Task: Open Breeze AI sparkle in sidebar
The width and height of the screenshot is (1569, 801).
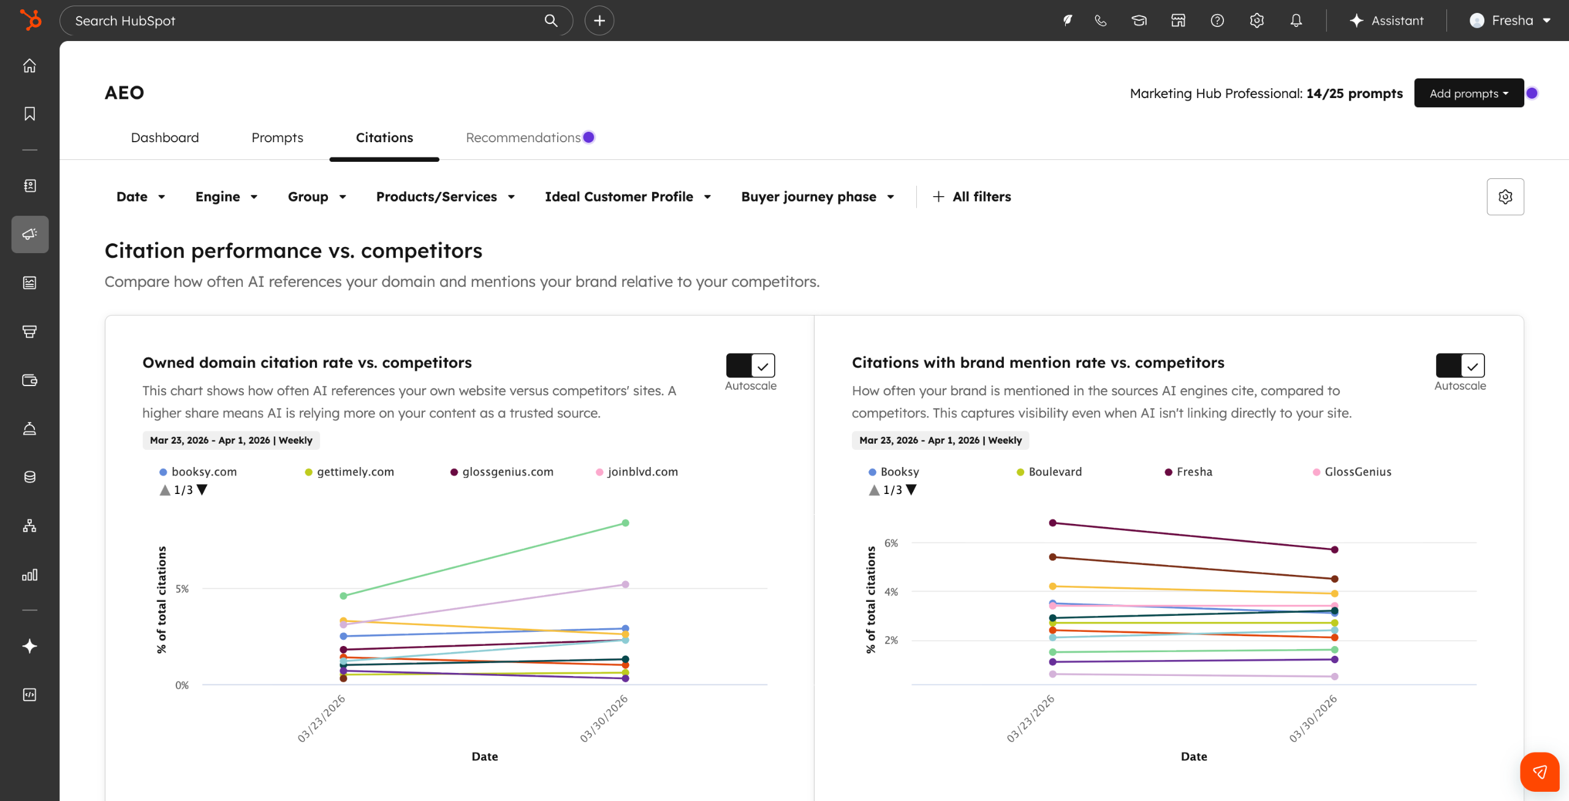Action: (29, 646)
